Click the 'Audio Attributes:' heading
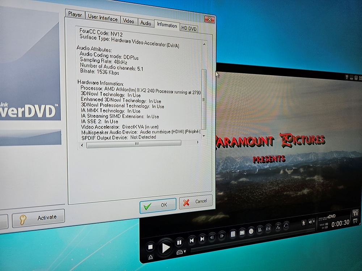 pyautogui.click(x=94, y=49)
